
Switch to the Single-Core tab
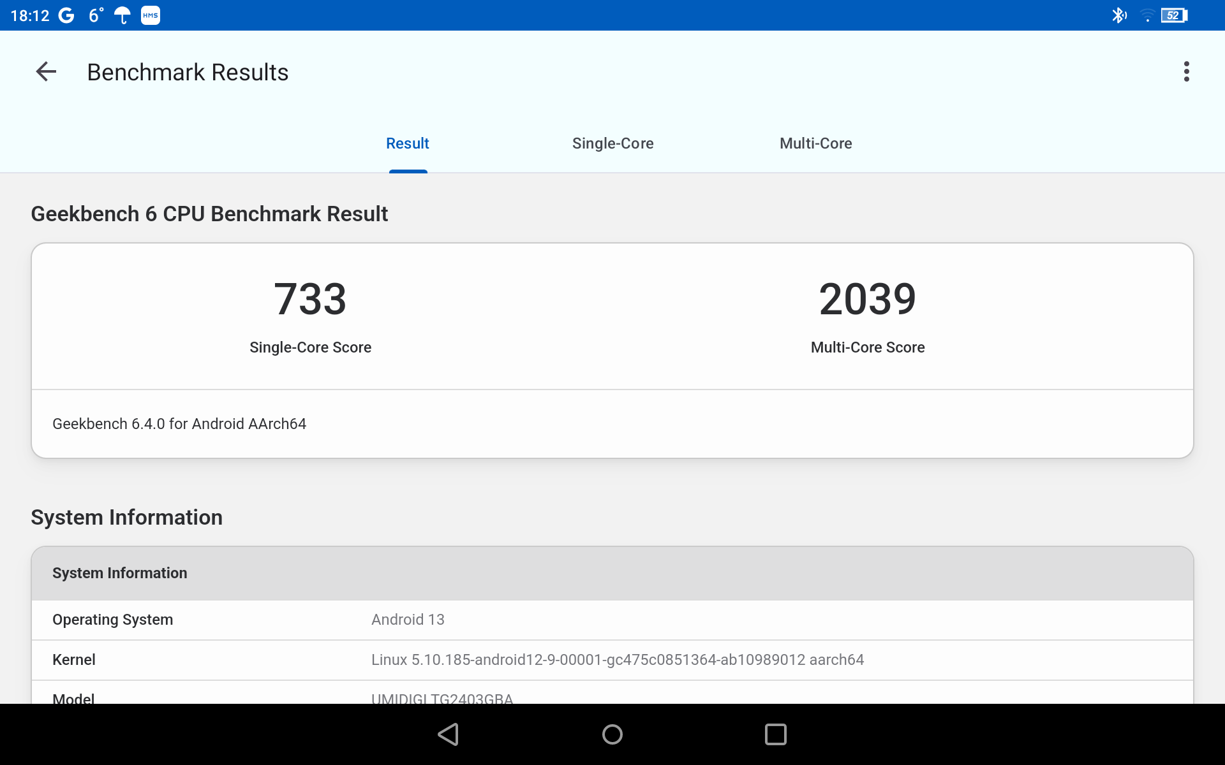[612, 143]
